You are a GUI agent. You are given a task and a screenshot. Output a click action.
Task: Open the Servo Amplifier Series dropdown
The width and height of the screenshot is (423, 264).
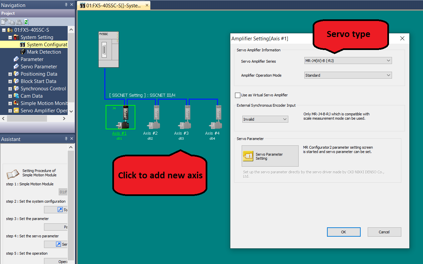coord(348,61)
